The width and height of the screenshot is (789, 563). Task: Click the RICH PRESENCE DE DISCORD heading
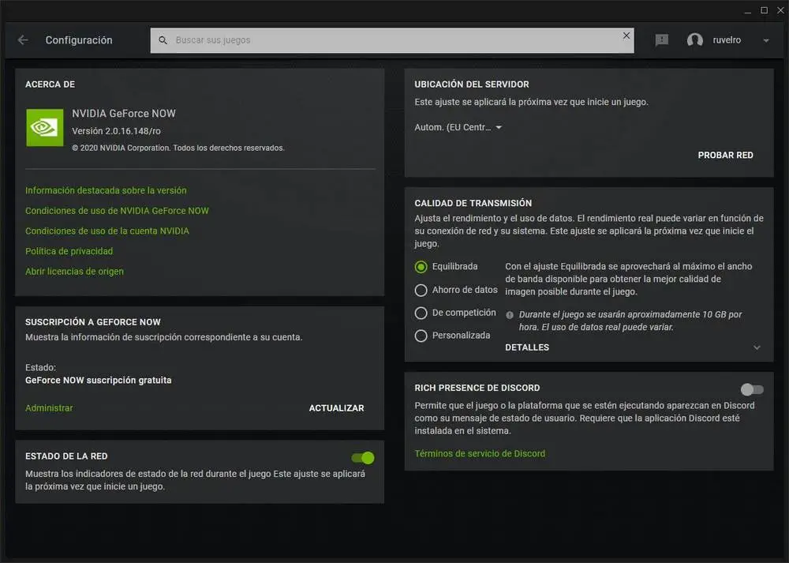[x=477, y=388]
